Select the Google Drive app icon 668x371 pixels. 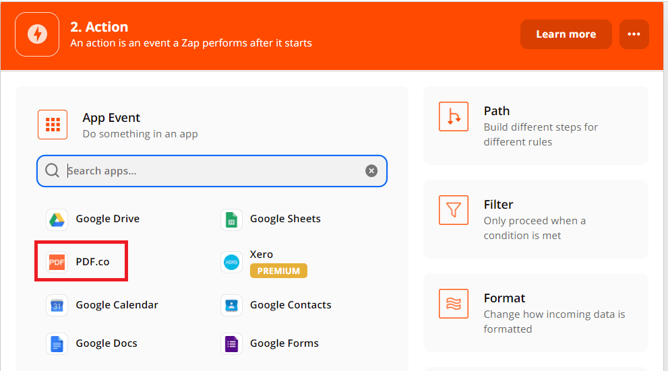click(57, 220)
